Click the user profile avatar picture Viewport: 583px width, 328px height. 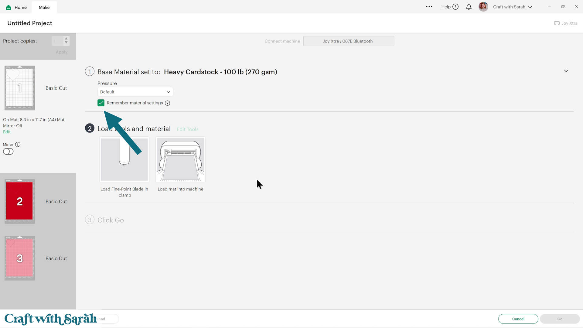coord(483,7)
